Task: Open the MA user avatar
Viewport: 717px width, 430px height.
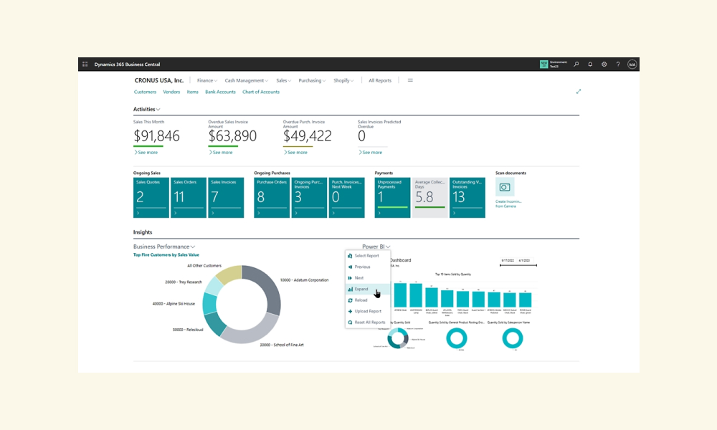Action: point(632,64)
